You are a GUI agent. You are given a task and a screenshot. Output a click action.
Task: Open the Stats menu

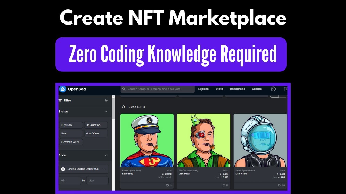point(219,89)
